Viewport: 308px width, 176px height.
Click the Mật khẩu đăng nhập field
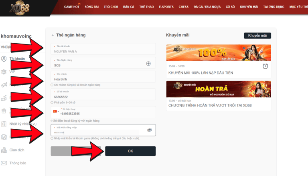(103, 130)
